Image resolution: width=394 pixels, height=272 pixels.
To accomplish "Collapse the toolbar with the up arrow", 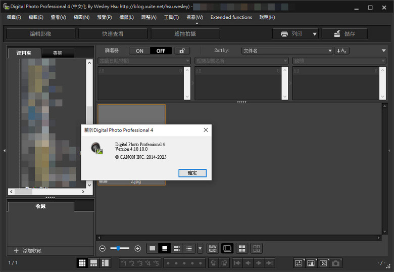I will pos(197,23).
